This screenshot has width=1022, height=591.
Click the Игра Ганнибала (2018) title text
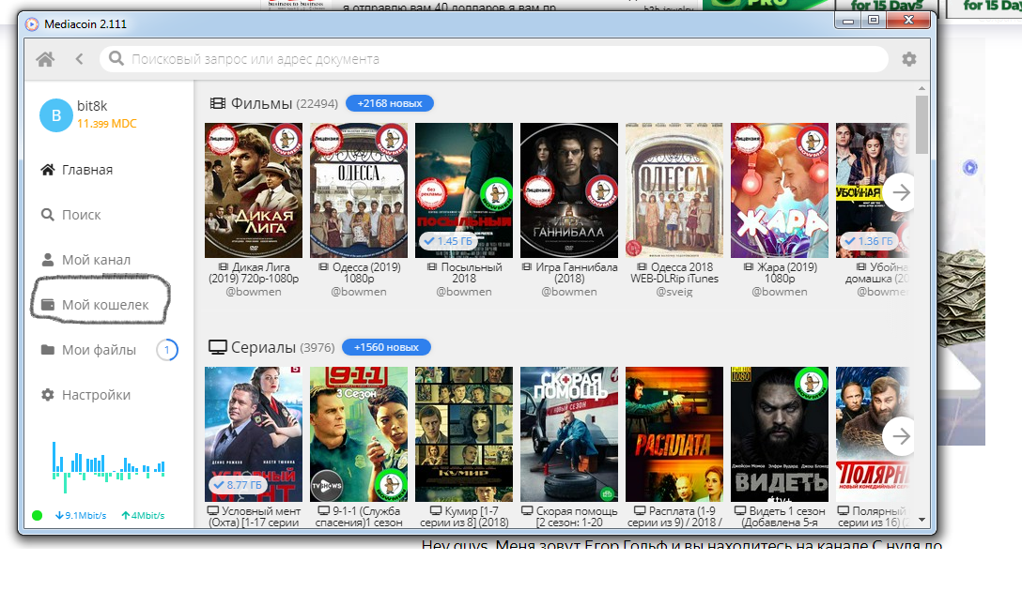point(569,273)
